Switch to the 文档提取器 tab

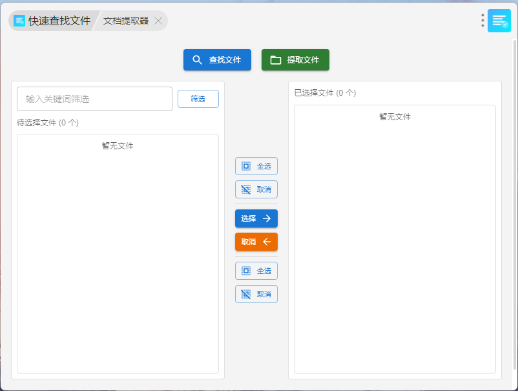tap(126, 21)
